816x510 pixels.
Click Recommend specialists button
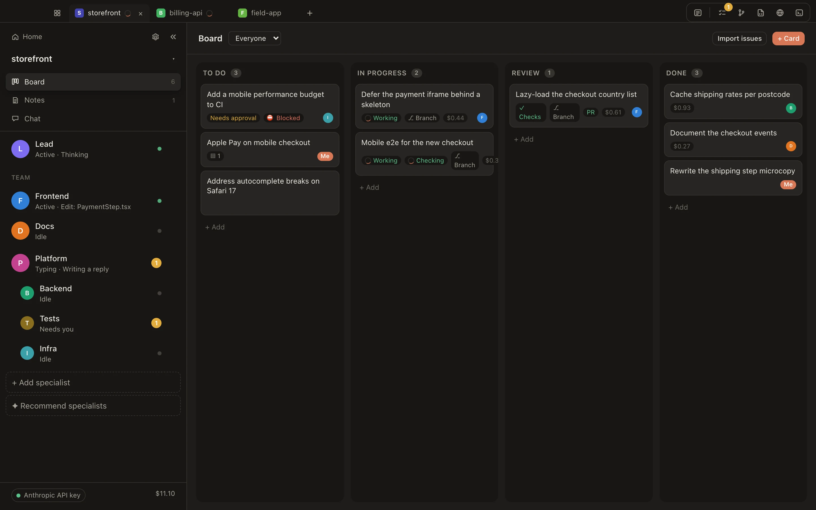tap(93, 406)
